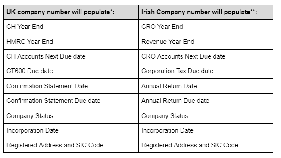Click Incorporation Date in Irish column
Image resolution: width=281 pixels, height=158 pixels.
tap(206, 130)
